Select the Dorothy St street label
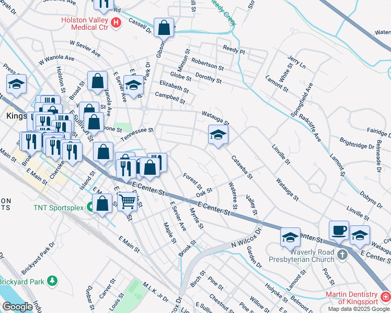391x313 pixels. [x=209, y=78]
